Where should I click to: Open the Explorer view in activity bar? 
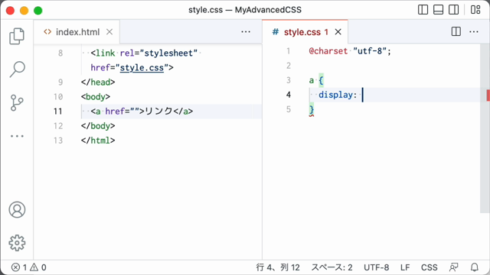tap(17, 36)
